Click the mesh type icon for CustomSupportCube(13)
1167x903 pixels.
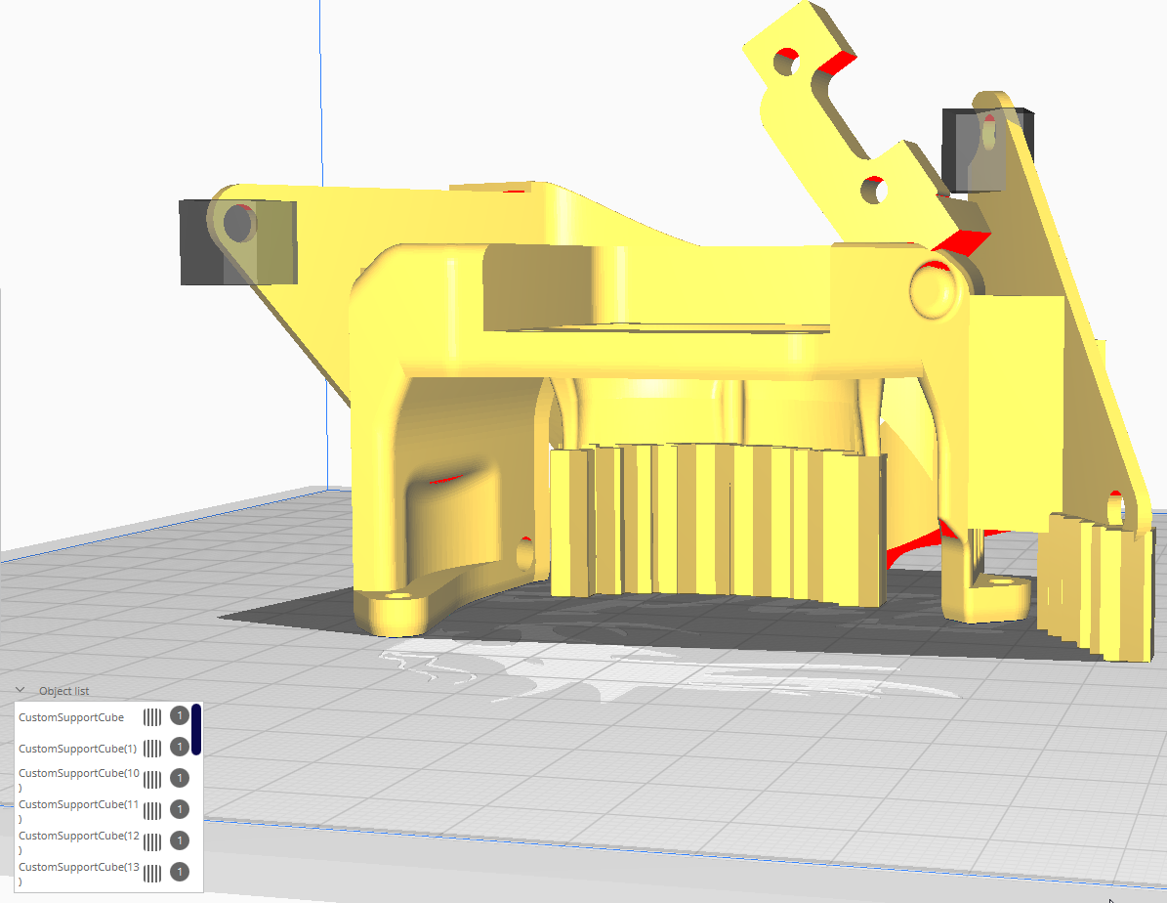152,872
